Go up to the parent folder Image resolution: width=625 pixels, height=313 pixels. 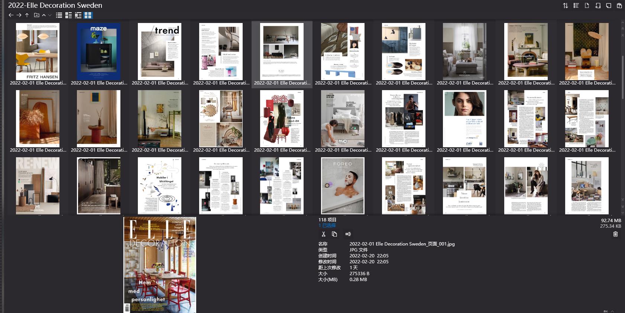coord(27,15)
